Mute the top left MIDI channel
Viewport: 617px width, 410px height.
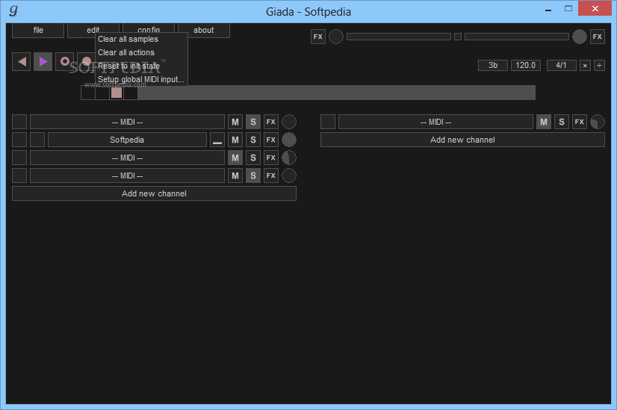pos(235,122)
